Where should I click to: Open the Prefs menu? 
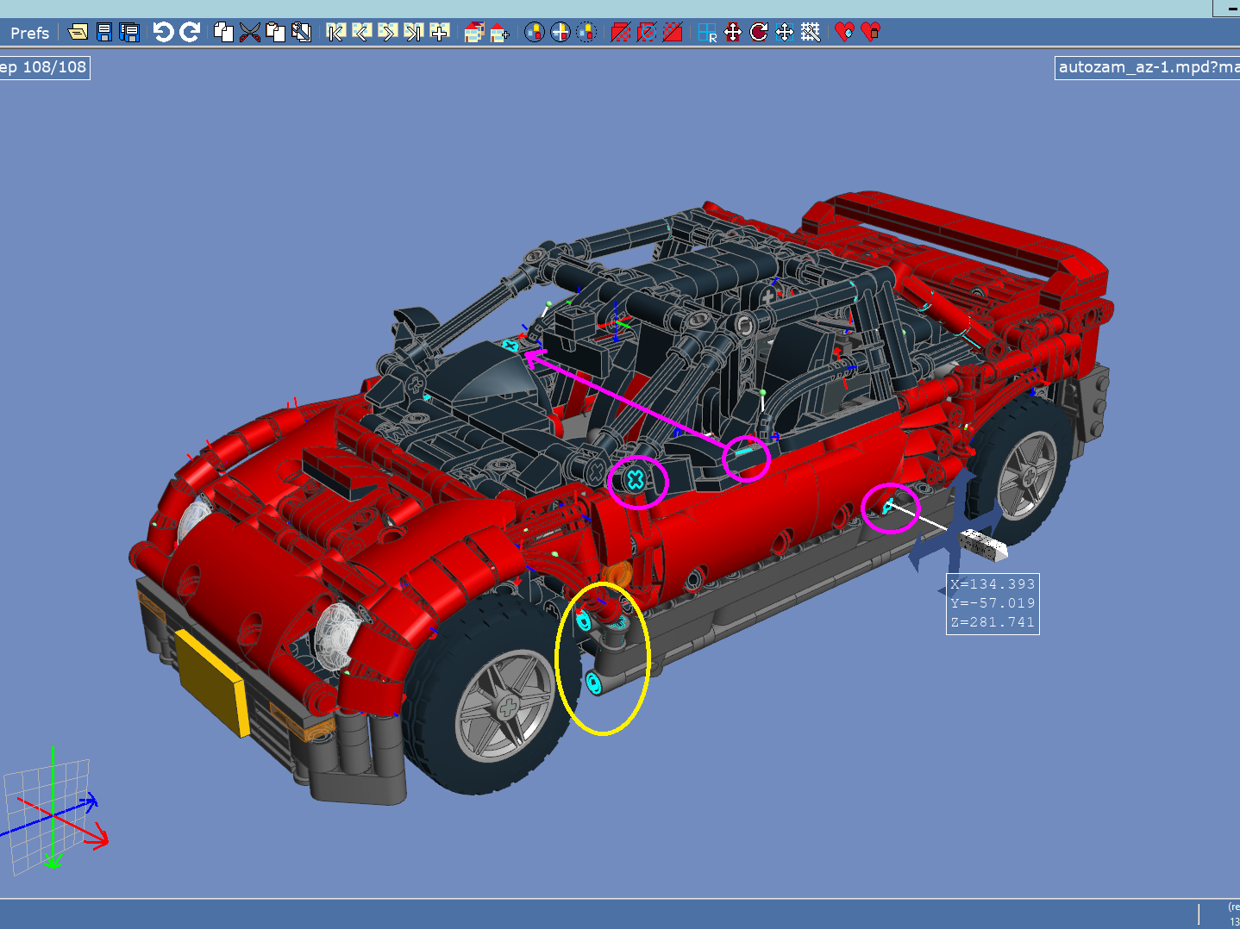click(x=28, y=32)
